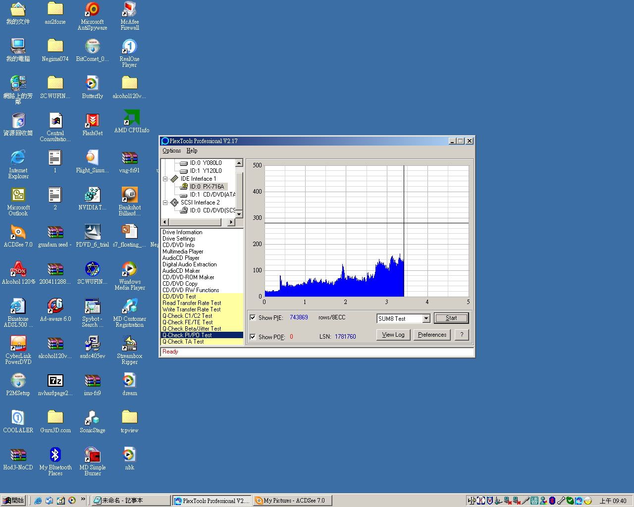
Task: Select Digital Audio Extraction
Action: (x=202, y=264)
